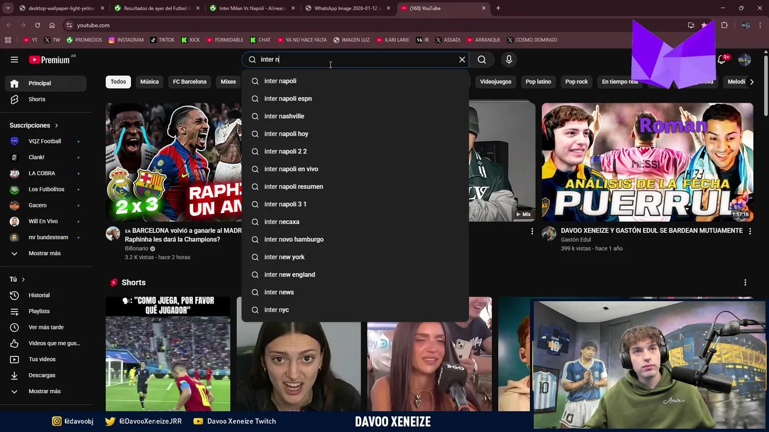
Task: Open the Raphinha Barcelona video thumbnail
Action: coord(174,162)
